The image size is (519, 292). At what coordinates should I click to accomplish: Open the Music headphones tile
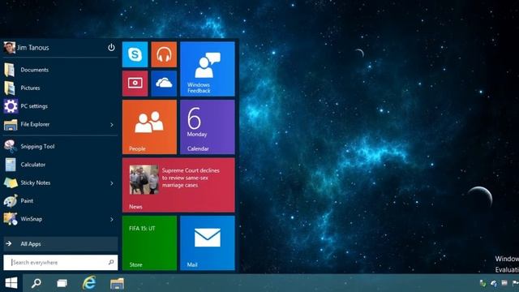click(164, 54)
